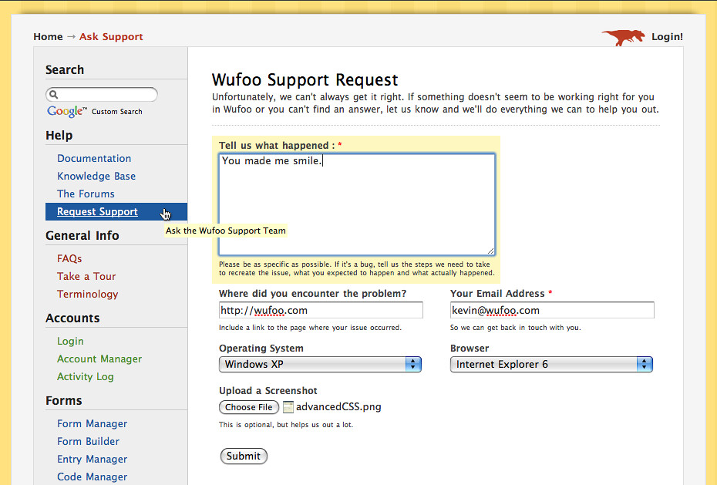Open the Knowledge Base link
Screen dimensions: 717x485
[x=96, y=176]
